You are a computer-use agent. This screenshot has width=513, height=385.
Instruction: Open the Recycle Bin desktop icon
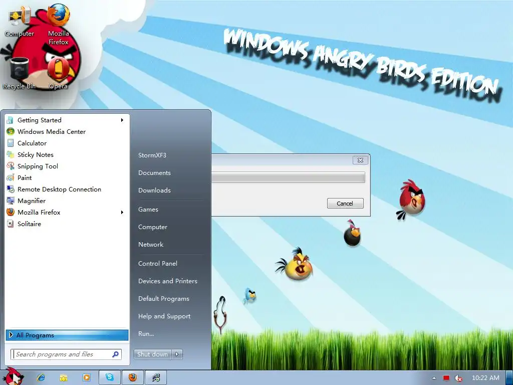coord(20,73)
